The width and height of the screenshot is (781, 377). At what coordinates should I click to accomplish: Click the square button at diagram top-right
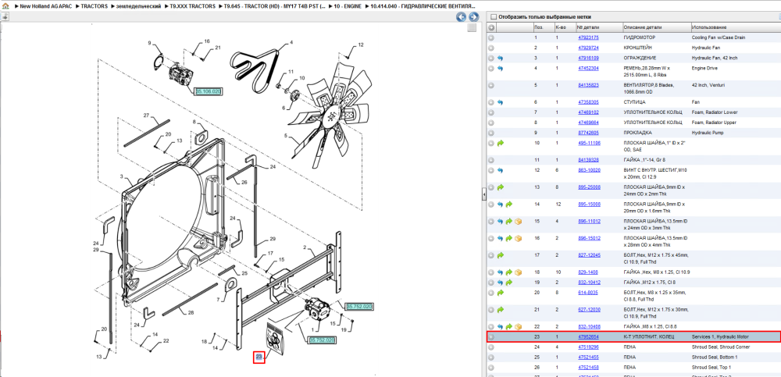pyautogui.click(x=472, y=28)
